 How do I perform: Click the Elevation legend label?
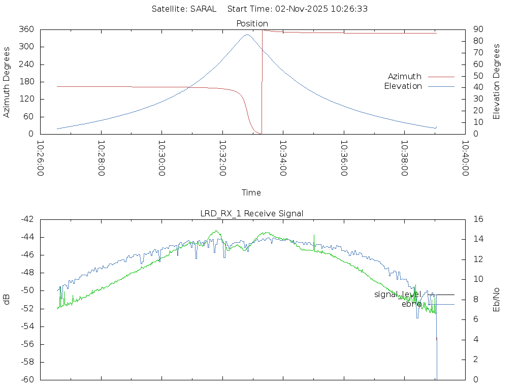point(403,86)
